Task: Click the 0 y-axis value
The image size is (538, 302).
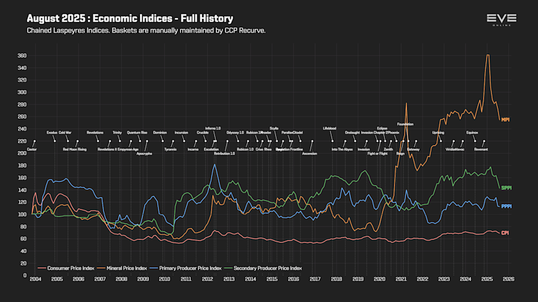Action: tap(25, 276)
